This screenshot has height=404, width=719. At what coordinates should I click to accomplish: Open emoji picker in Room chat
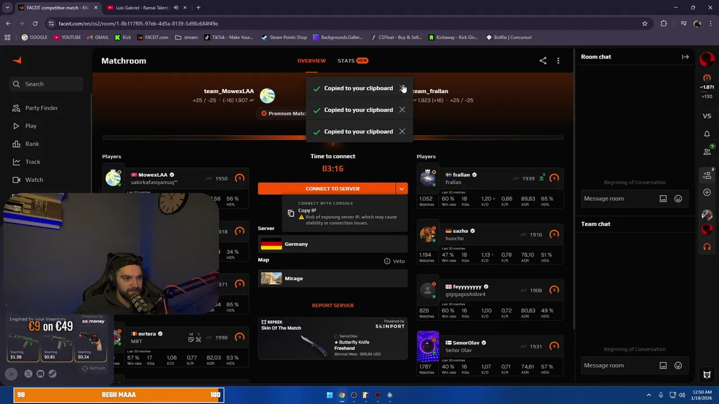click(678, 199)
